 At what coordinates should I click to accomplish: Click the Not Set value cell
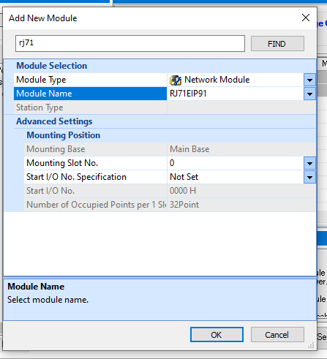click(x=236, y=177)
